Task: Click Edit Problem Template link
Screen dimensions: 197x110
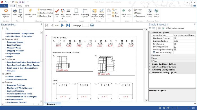Action: (x=163, y=53)
